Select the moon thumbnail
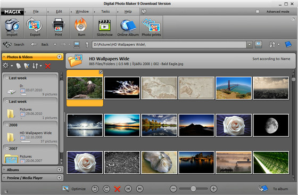Image resolution: width=298 pixels, height=195 pixels. tap(271, 125)
